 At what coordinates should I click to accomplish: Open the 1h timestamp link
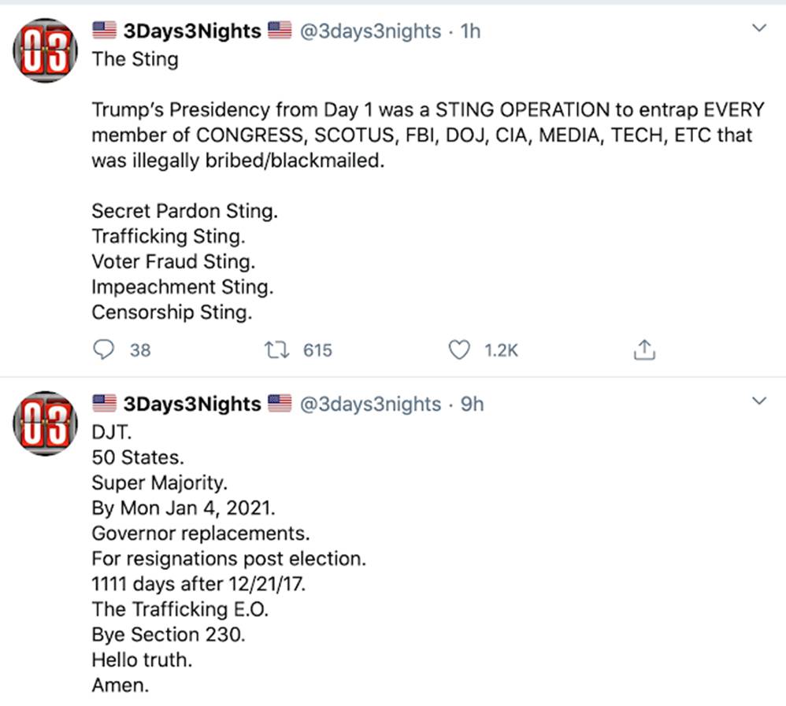(471, 31)
